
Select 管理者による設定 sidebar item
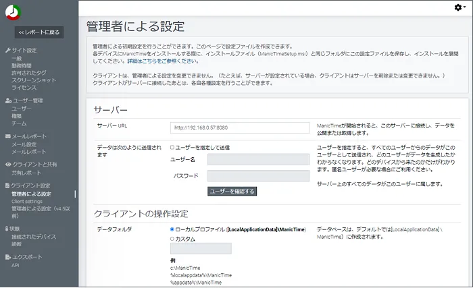click(x=31, y=194)
